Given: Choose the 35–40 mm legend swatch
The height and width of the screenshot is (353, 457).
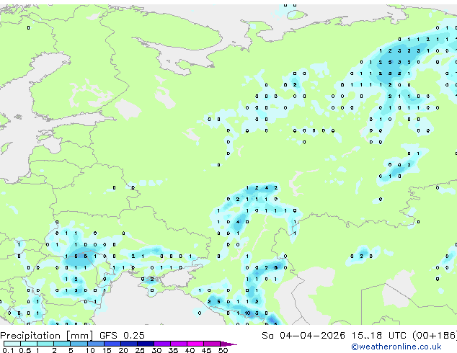Looking at the screenshot, I should [x=178, y=344].
